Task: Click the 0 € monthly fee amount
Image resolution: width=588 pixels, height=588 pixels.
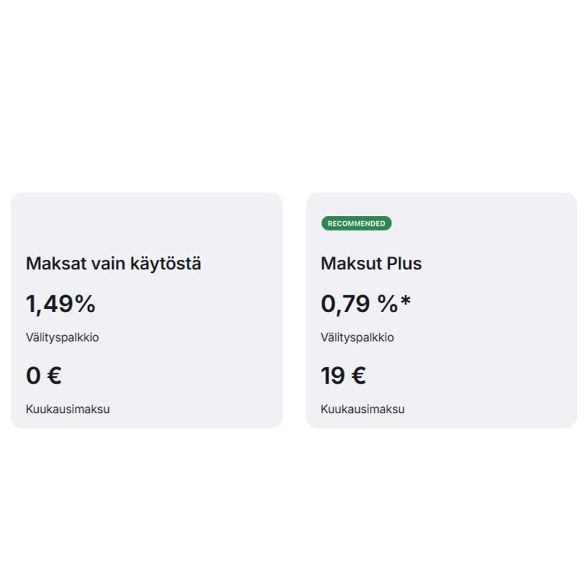Action: [x=44, y=376]
